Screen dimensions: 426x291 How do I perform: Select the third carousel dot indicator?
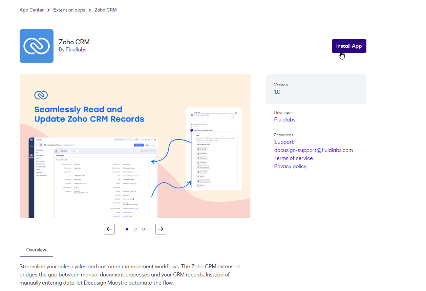pyautogui.click(x=143, y=229)
